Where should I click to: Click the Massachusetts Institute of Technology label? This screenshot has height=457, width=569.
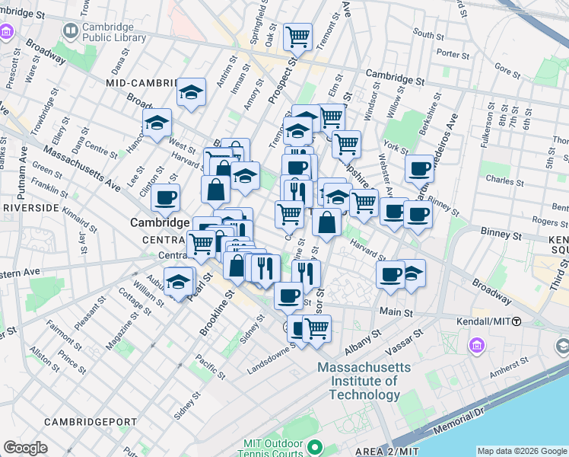tap(364, 381)
